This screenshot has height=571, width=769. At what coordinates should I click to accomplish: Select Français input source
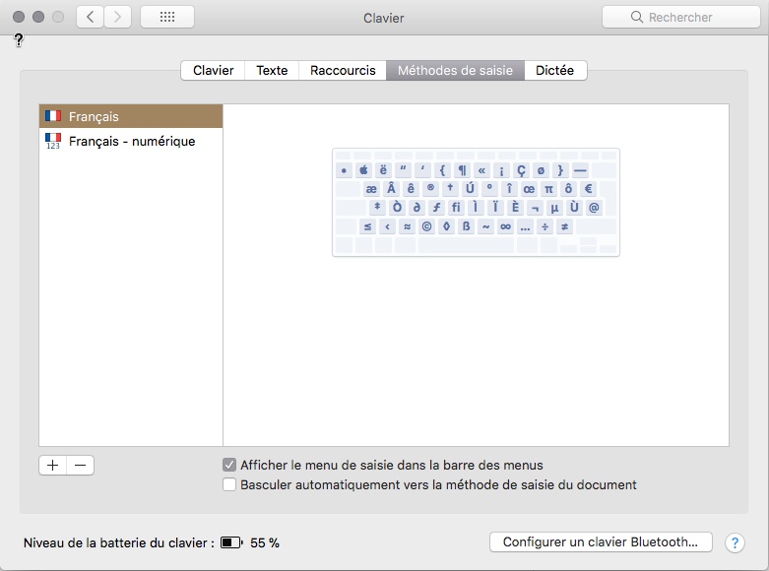(x=131, y=116)
